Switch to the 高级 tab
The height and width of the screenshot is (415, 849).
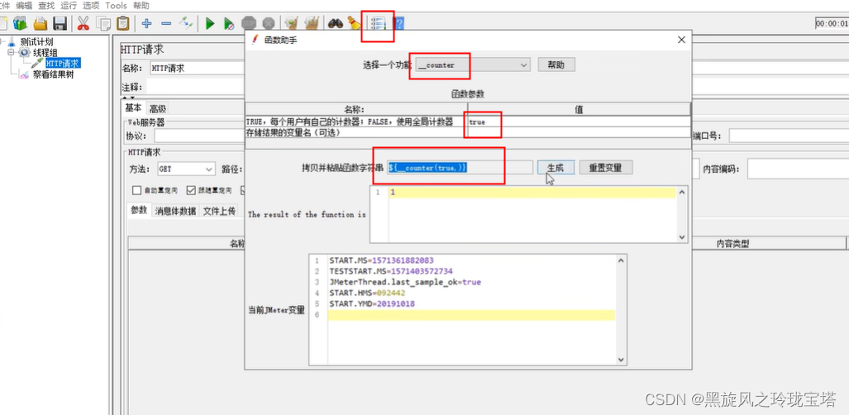tap(158, 108)
